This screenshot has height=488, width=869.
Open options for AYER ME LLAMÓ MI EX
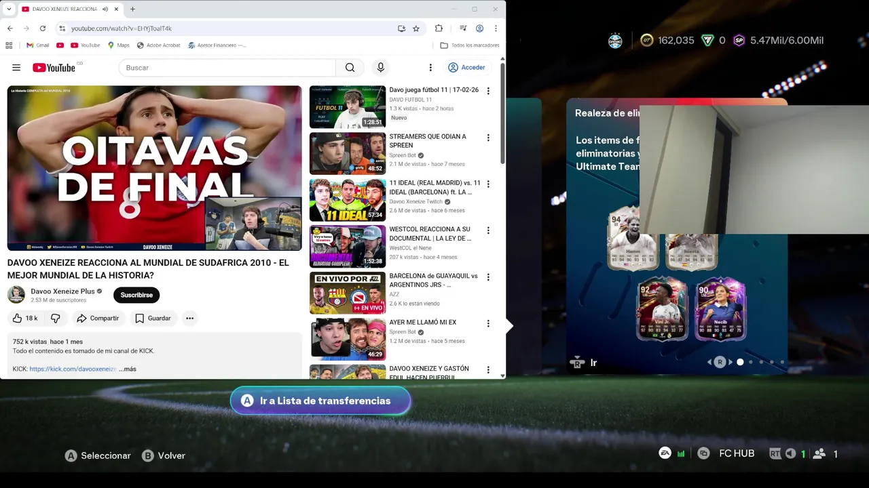(x=487, y=324)
